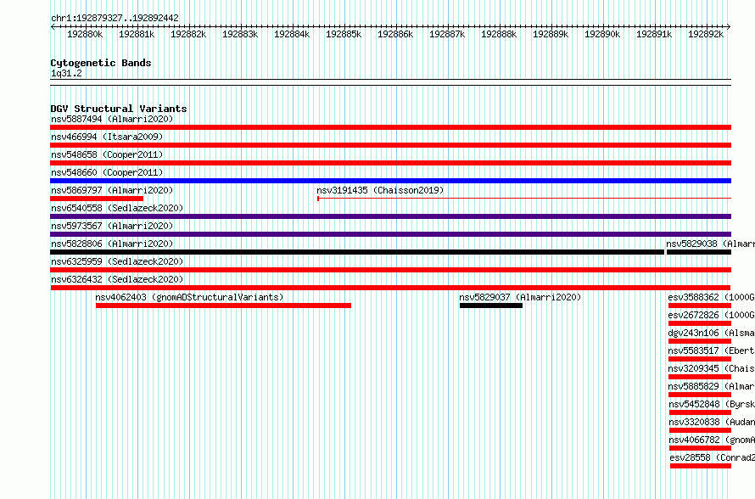The width and height of the screenshot is (755, 499).
Task: Click the 192888k ruler tick label
Action: (x=499, y=34)
